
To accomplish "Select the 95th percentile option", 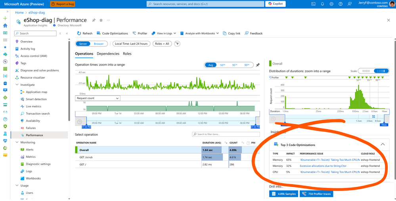I will click(x=235, y=65).
